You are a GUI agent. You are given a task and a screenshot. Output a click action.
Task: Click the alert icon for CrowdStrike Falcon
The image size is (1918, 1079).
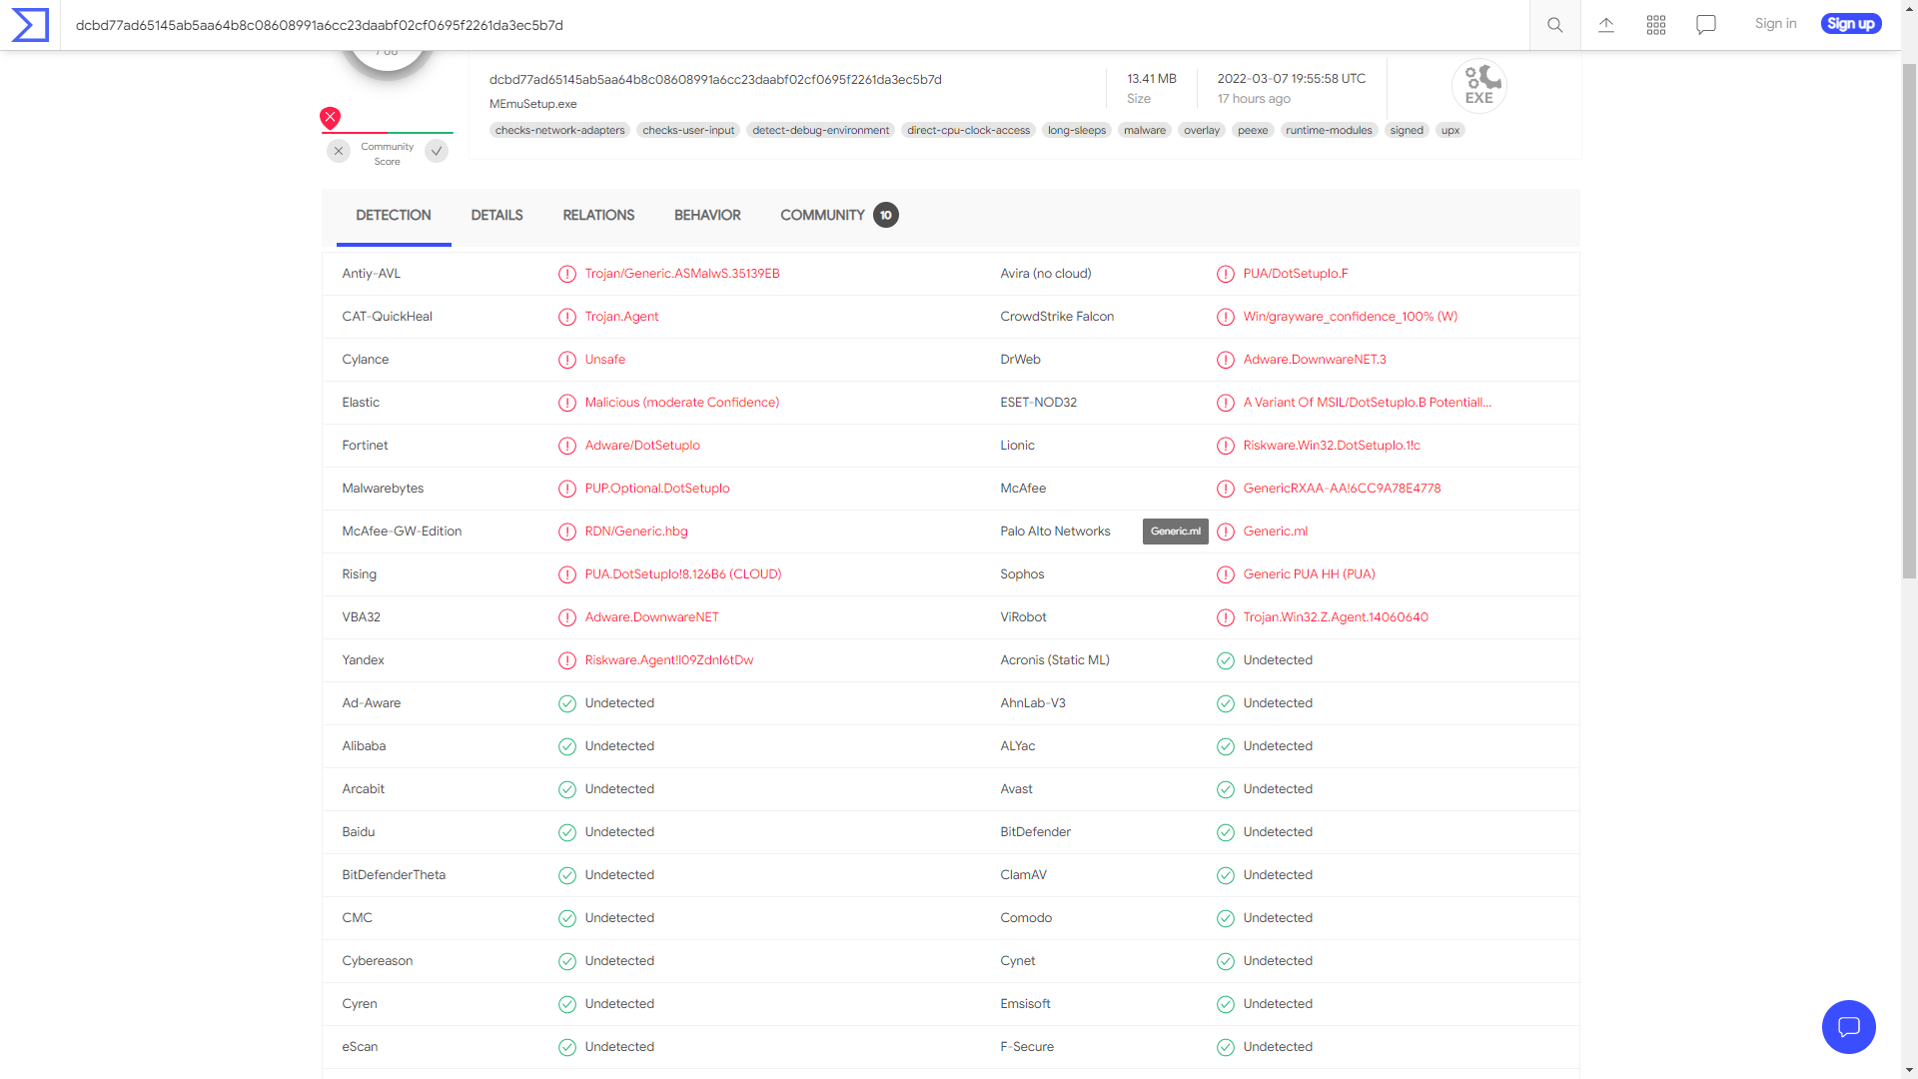click(x=1226, y=317)
